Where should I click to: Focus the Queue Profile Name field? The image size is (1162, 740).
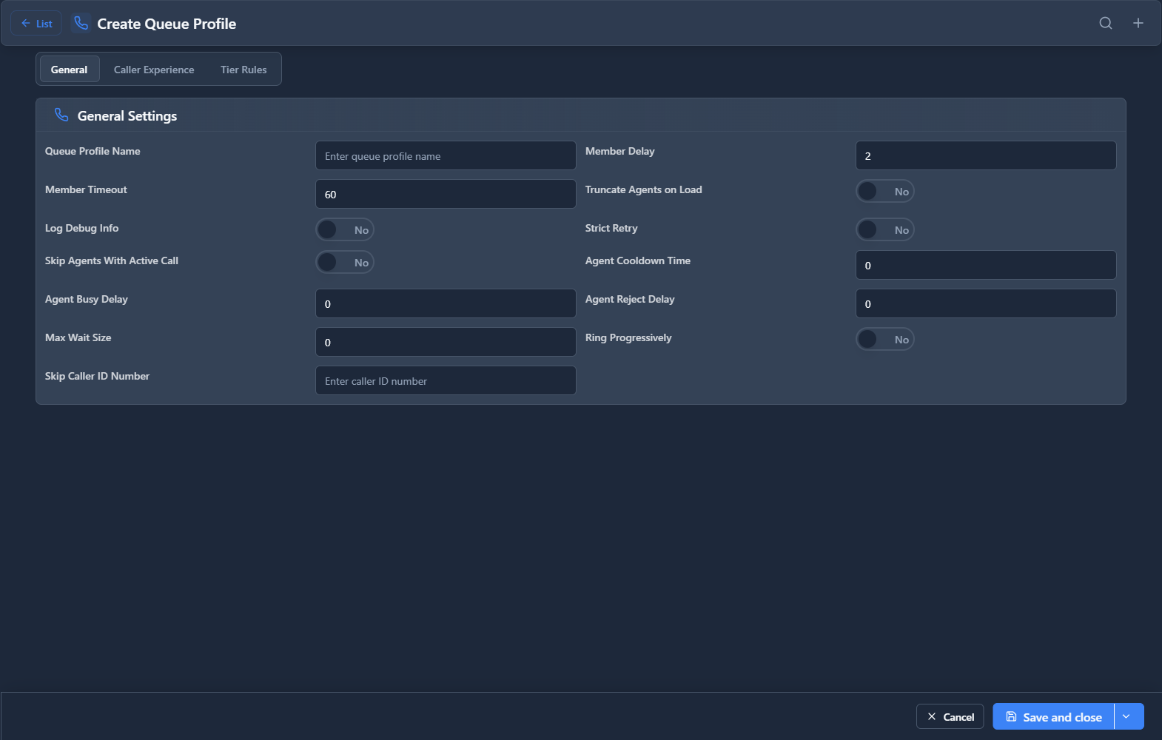(446, 155)
